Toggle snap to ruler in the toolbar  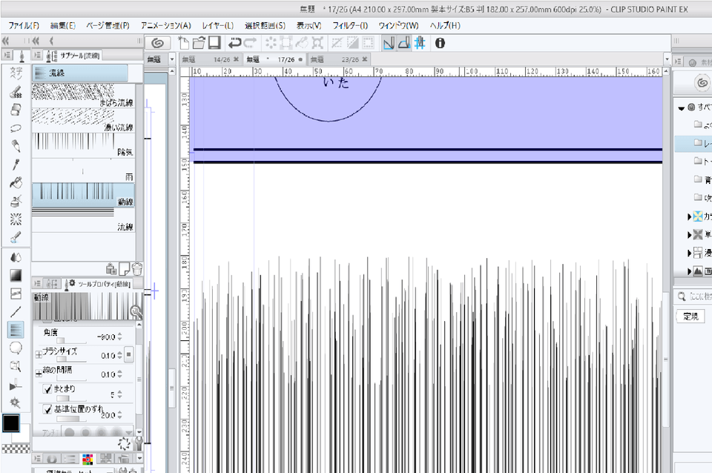389,43
